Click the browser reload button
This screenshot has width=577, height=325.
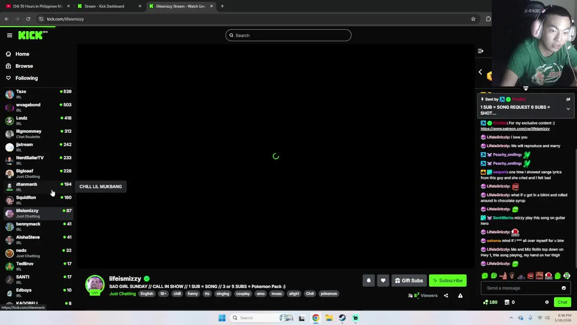[x=28, y=19]
